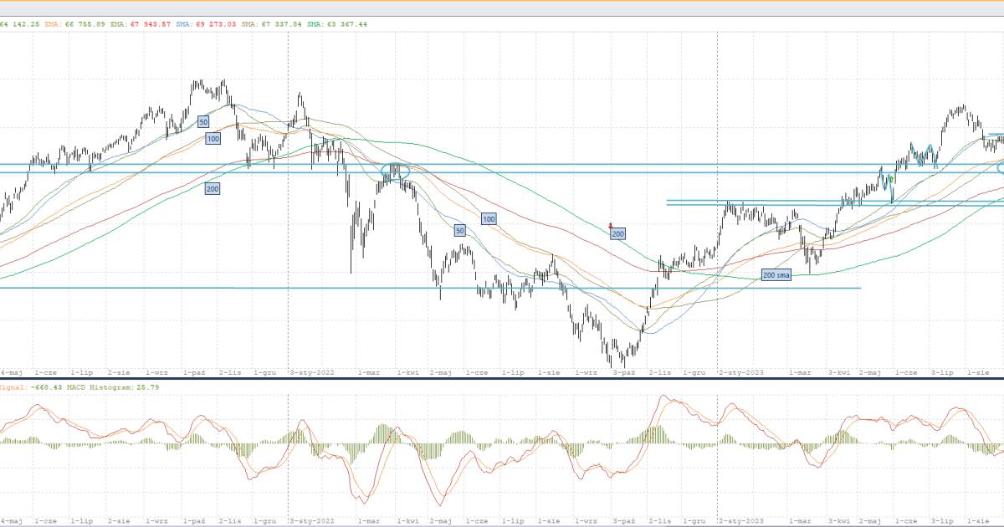Grab the divider between price and MACD panels
The image size is (1004, 527).
coord(502,379)
